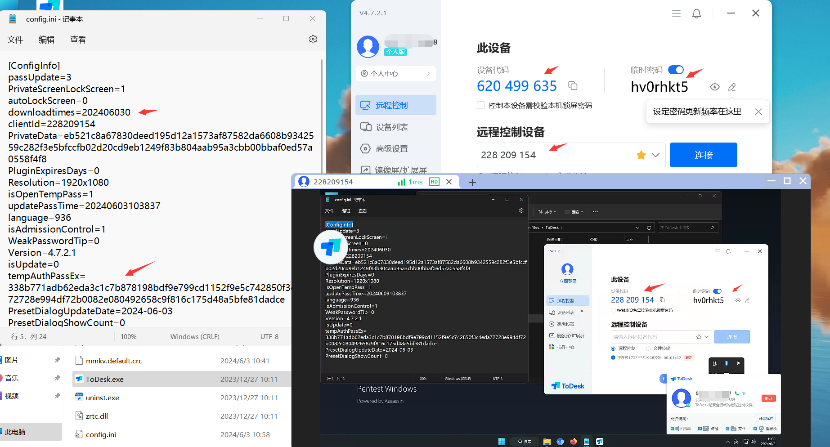Viewport: 830px width, 447px height.
Task: Click the HD quality icon on the session tab
Action: [x=434, y=182]
